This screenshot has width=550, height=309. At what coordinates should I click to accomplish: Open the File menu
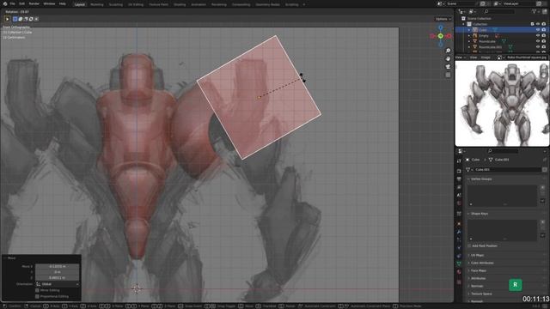point(13,3)
